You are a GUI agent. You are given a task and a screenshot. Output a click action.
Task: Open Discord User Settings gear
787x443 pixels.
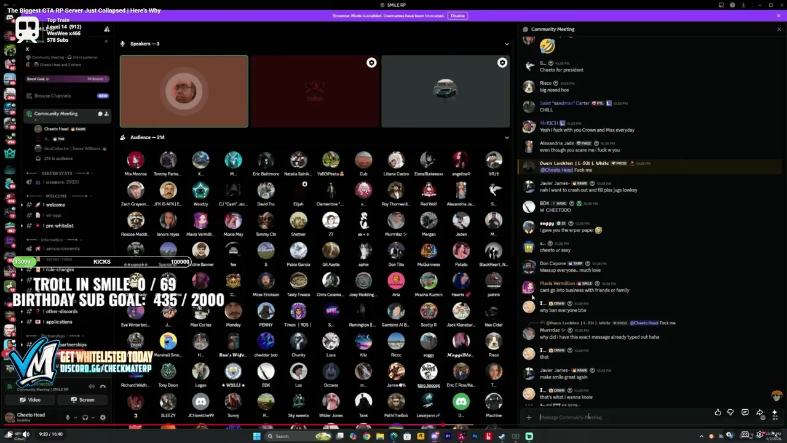click(x=103, y=417)
